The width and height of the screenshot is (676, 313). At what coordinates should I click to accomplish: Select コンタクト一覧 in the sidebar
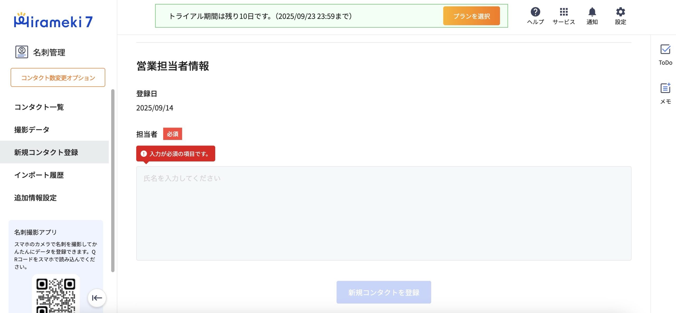click(39, 107)
